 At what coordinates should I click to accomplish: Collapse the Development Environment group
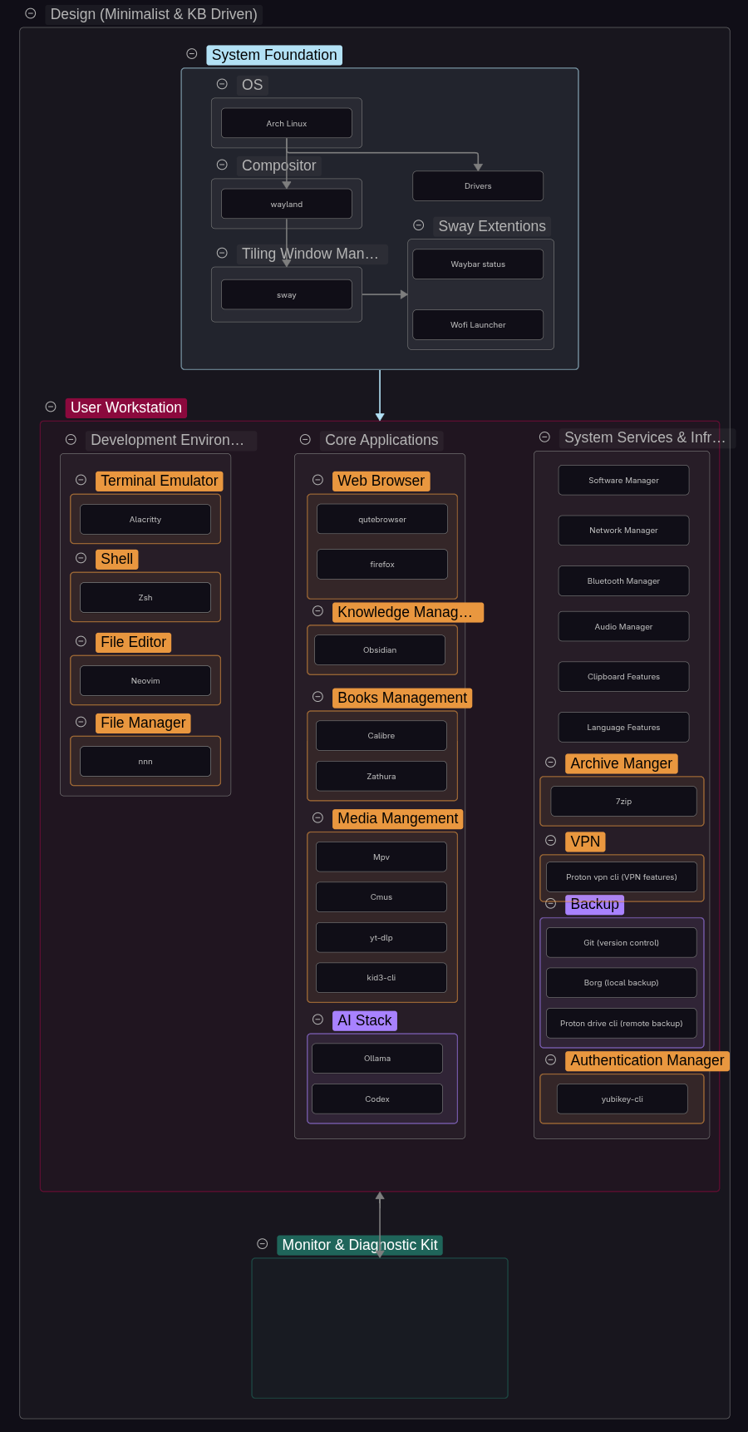click(71, 439)
